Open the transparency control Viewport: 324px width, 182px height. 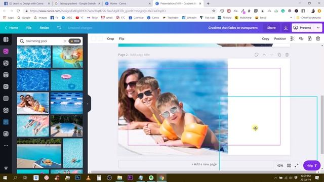tap(293, 38)
